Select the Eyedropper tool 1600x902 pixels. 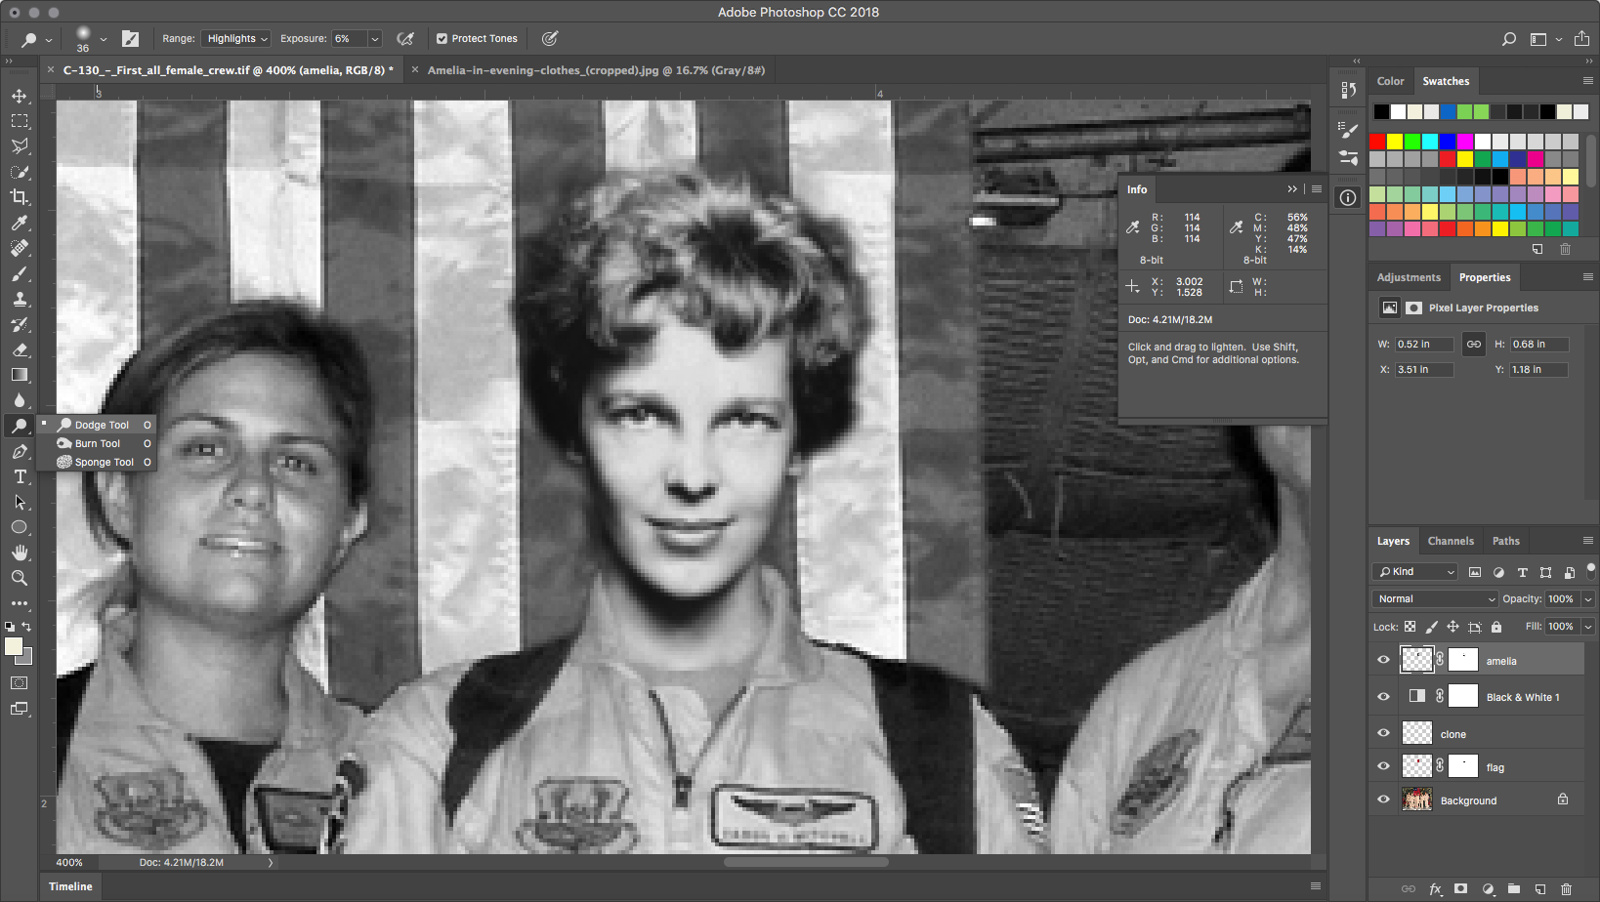(20, 223)
